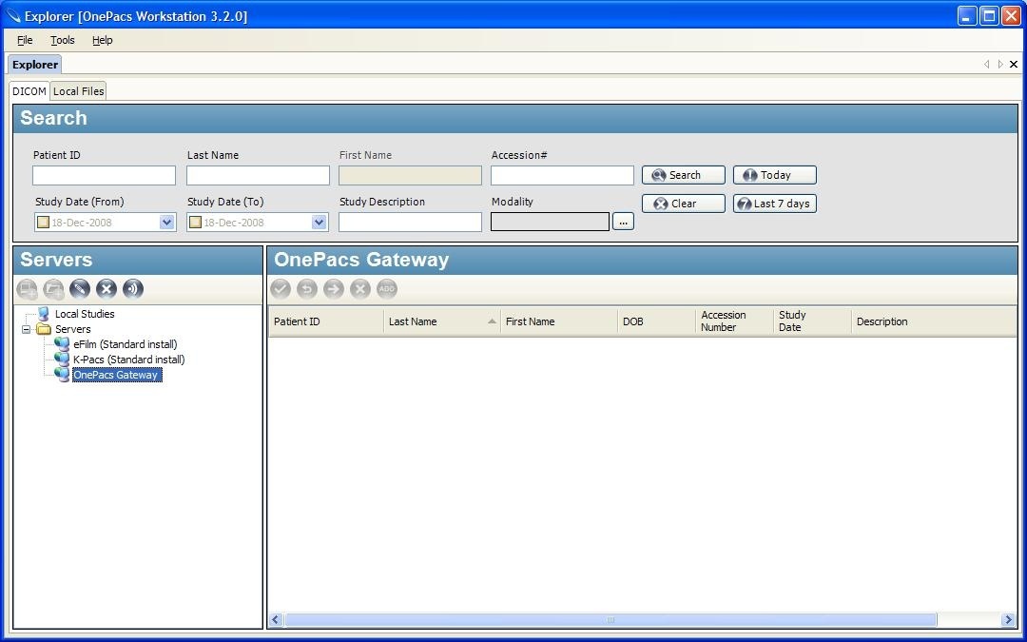Select the Servers group label in tree
1027x642 pixels.
click(x=72, y=329)
